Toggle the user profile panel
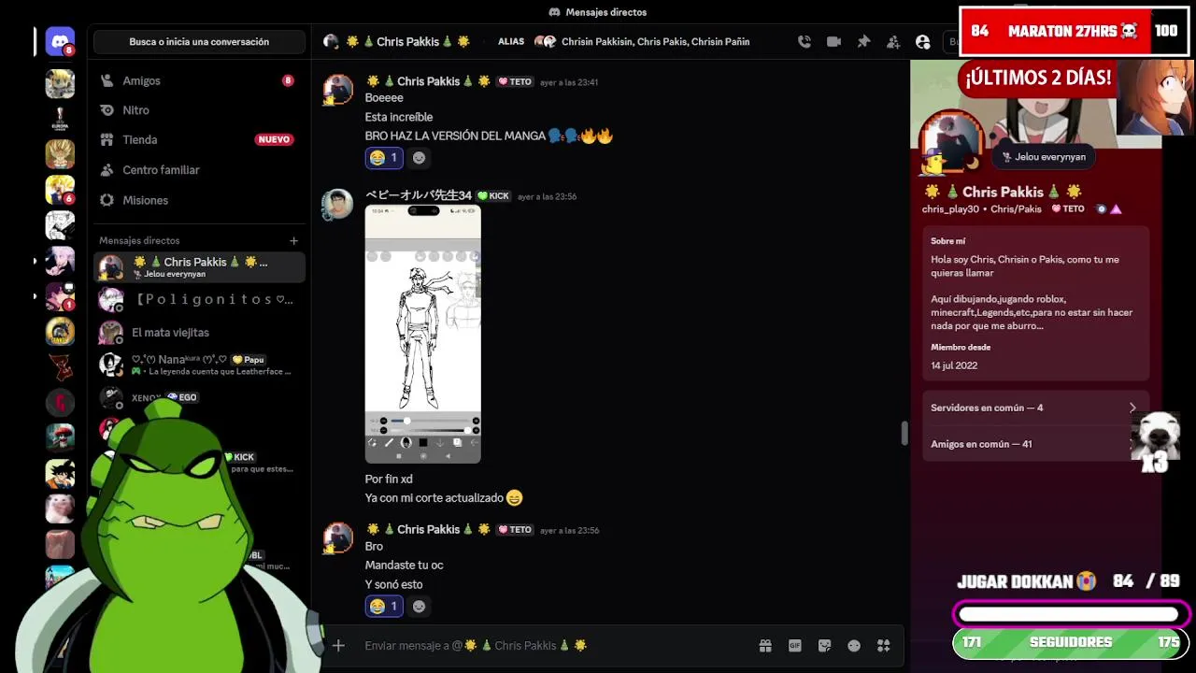The image size is (1196, 673). 923,41
